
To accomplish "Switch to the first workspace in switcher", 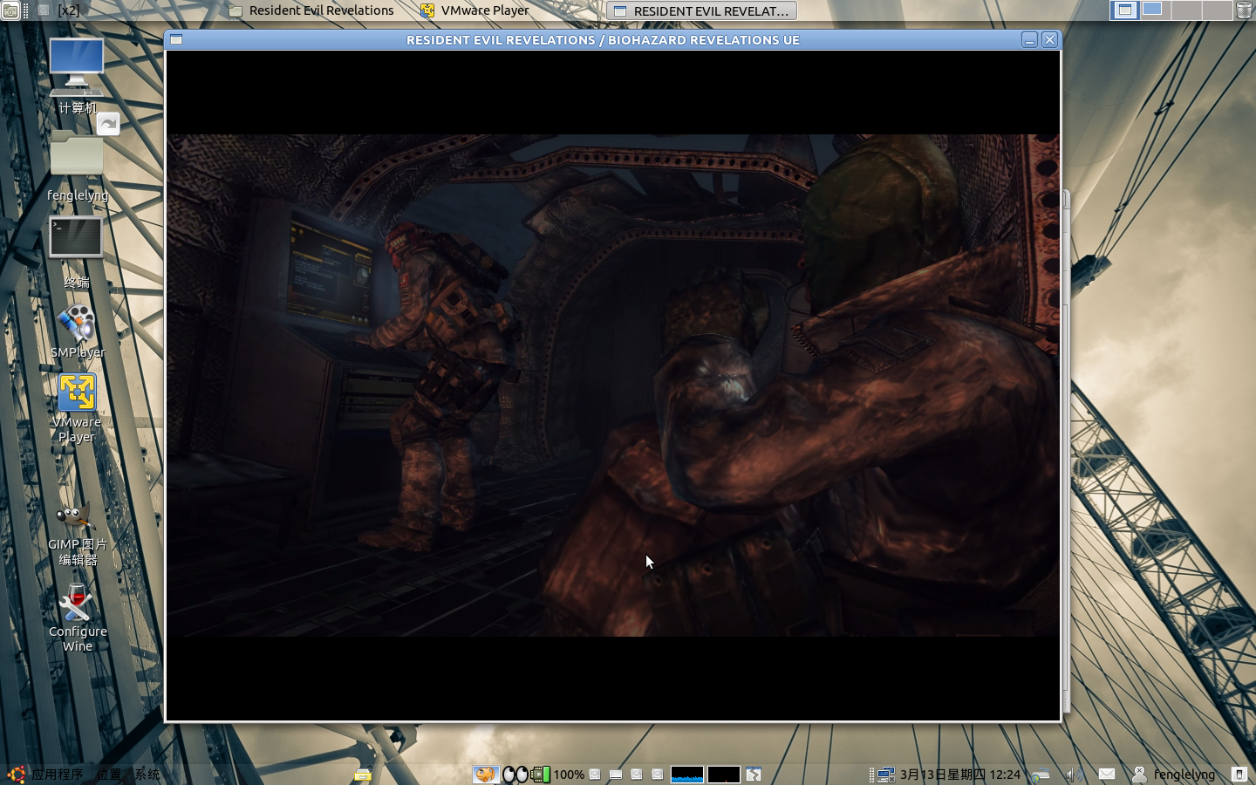I will 1124,10.
